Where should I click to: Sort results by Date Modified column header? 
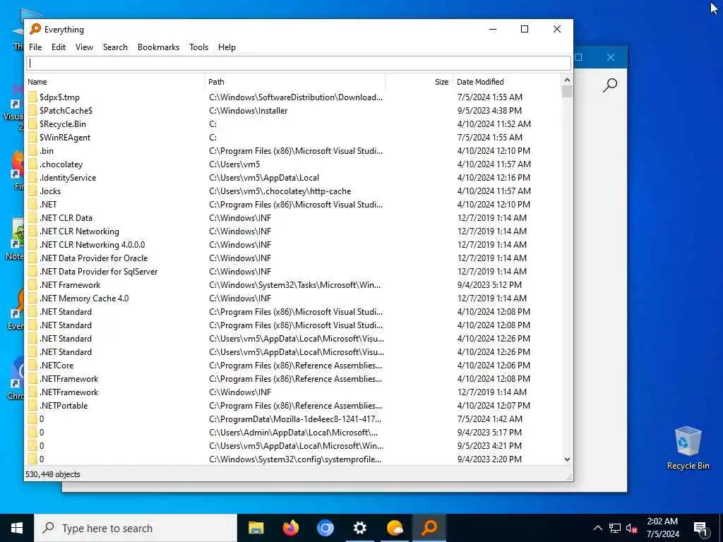pos(507,82)
